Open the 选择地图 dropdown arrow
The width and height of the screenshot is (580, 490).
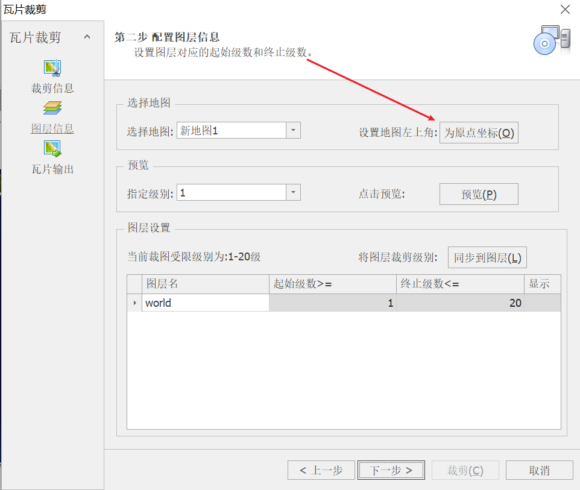point(293,130)
